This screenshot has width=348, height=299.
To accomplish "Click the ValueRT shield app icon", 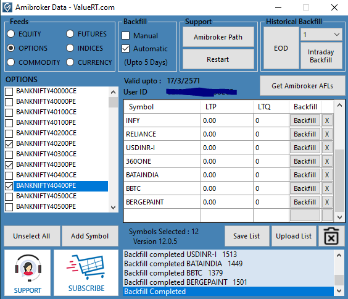I will point(7,7).
